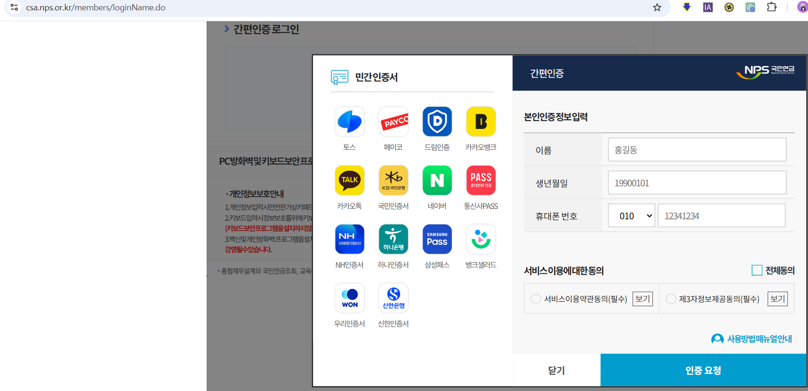Viewport: 808px width, 391px height.
Task: Open the 사용방법매뉴얼안내 manual link
Action: pos(752,339)
